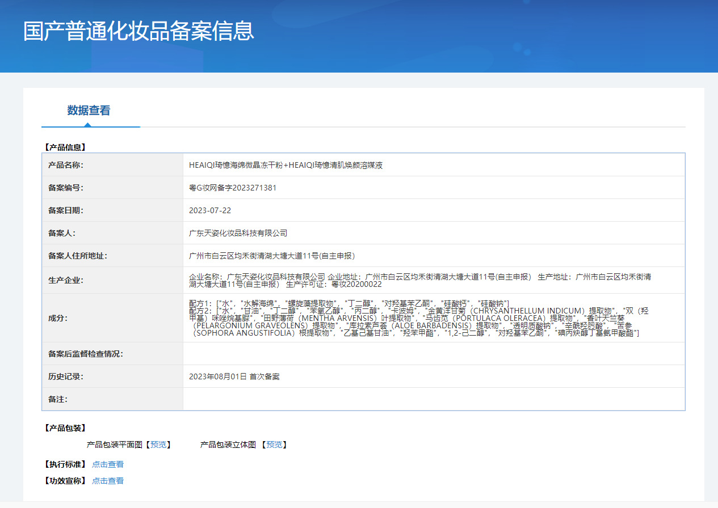Click filing number 粤G妆网备字2023271381
The height and width of the screenshot is (508, 718).
coord(233,188)
